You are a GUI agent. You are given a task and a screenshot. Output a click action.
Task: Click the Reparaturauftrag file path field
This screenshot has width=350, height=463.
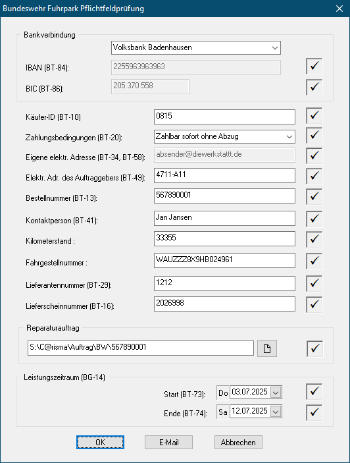click(141, 348)
